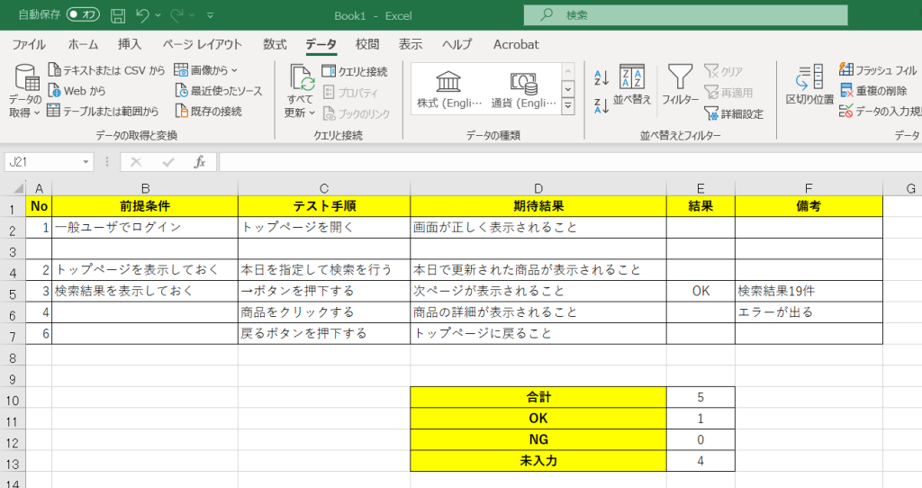Switch to the 挿入 ribbon tab
Viewport: 922px width, 488px height.
(130, 45)
